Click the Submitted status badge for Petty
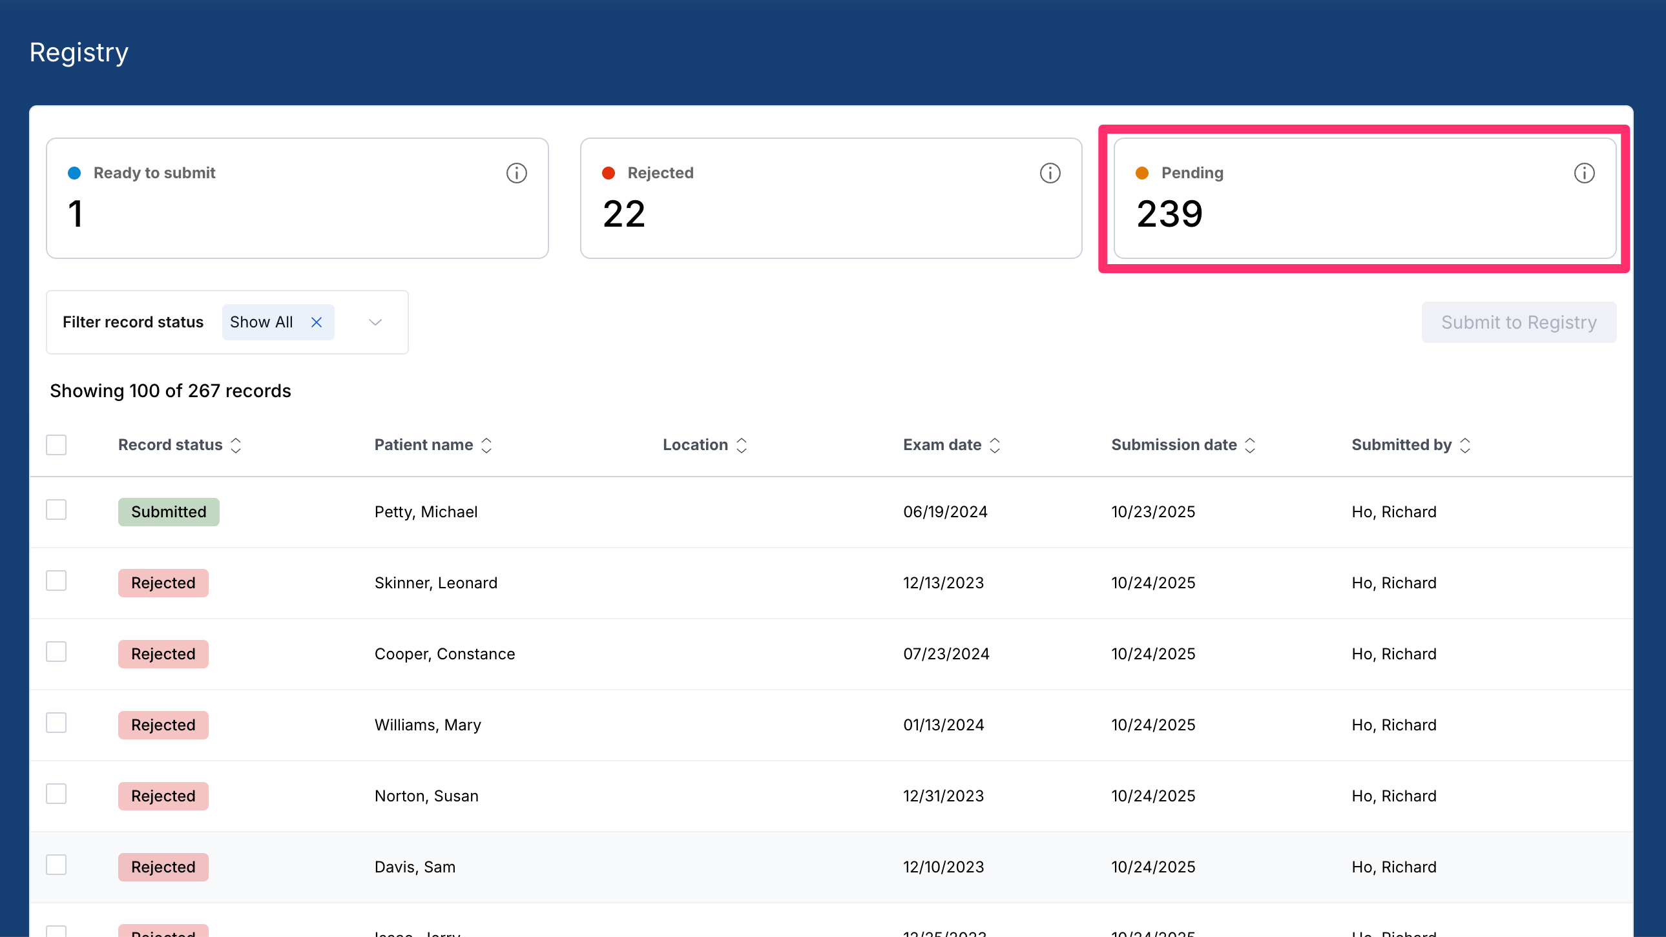Screen dimensions: 1666x937 pyautogui.click(x=169, y=511)
